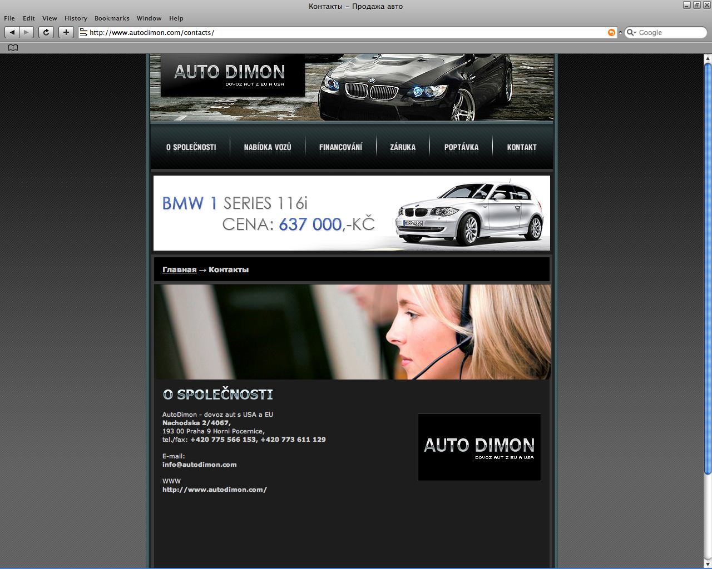This screenshot has width=712, height=569.
Task: Click the plus Add Bookmark button
Action: (66, 32)
